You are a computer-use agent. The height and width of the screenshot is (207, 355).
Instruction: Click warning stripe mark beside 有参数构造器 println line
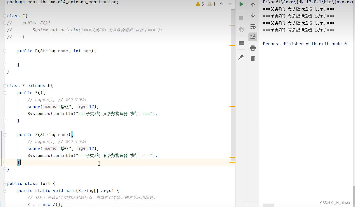[x=232, y=157]
